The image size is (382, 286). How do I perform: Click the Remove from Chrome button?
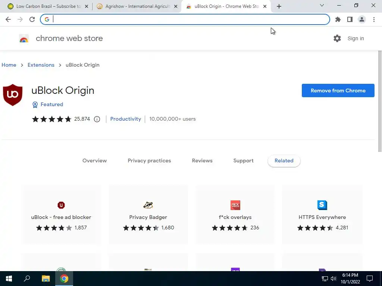[x=338, y=90]
